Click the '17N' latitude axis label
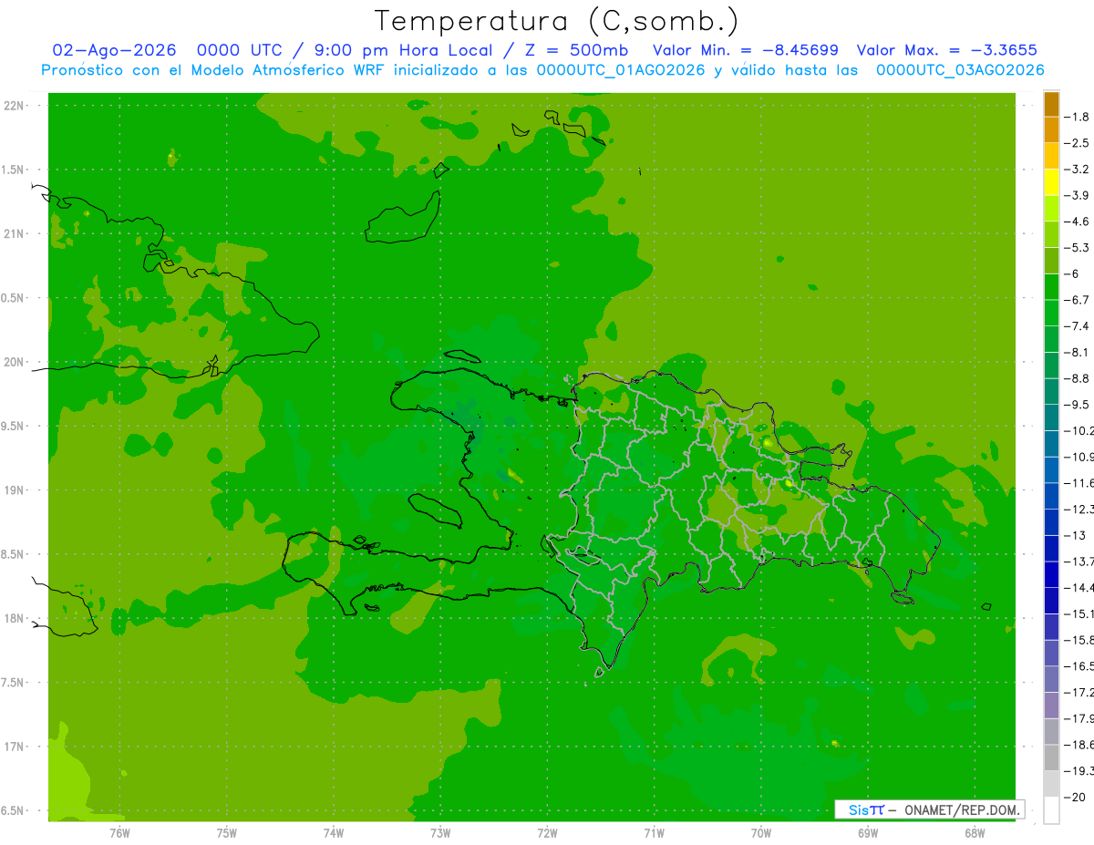 pos(13,747)
